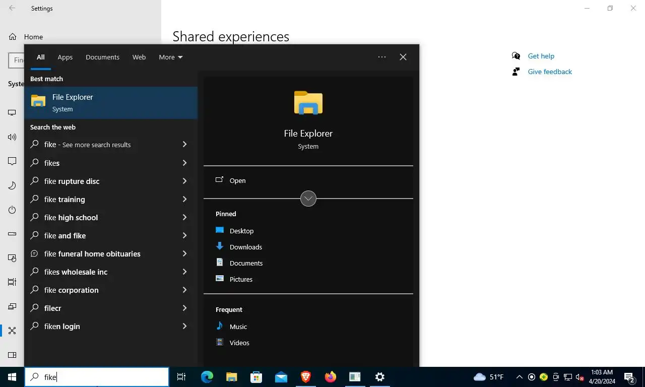
Task: Open File Explorer from taskbar
Action: point(232,377)
